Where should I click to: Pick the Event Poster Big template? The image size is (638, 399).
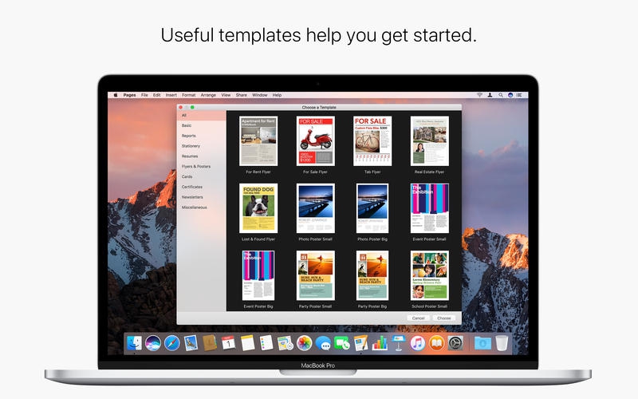[x=258, y=275]
